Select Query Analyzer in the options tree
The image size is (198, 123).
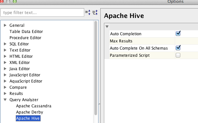[x=24, y=100]
